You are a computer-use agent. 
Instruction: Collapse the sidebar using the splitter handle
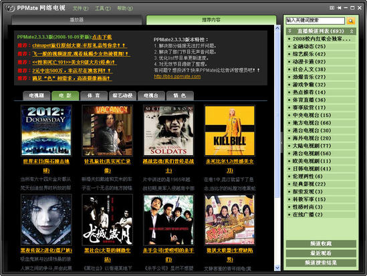tap(281, 142)
